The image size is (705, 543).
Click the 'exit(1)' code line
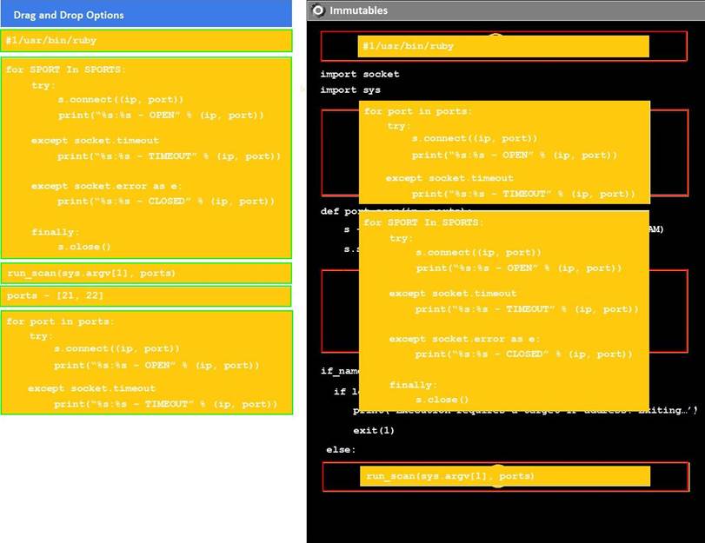(373, 430)
